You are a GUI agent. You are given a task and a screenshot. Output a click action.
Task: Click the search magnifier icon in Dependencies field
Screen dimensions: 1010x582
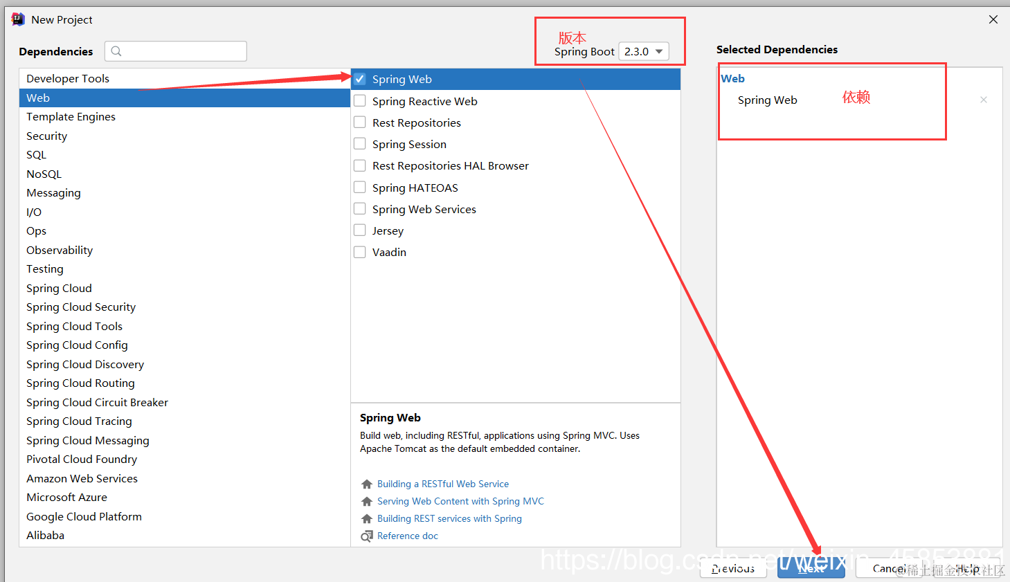click(x=116, y=51)
